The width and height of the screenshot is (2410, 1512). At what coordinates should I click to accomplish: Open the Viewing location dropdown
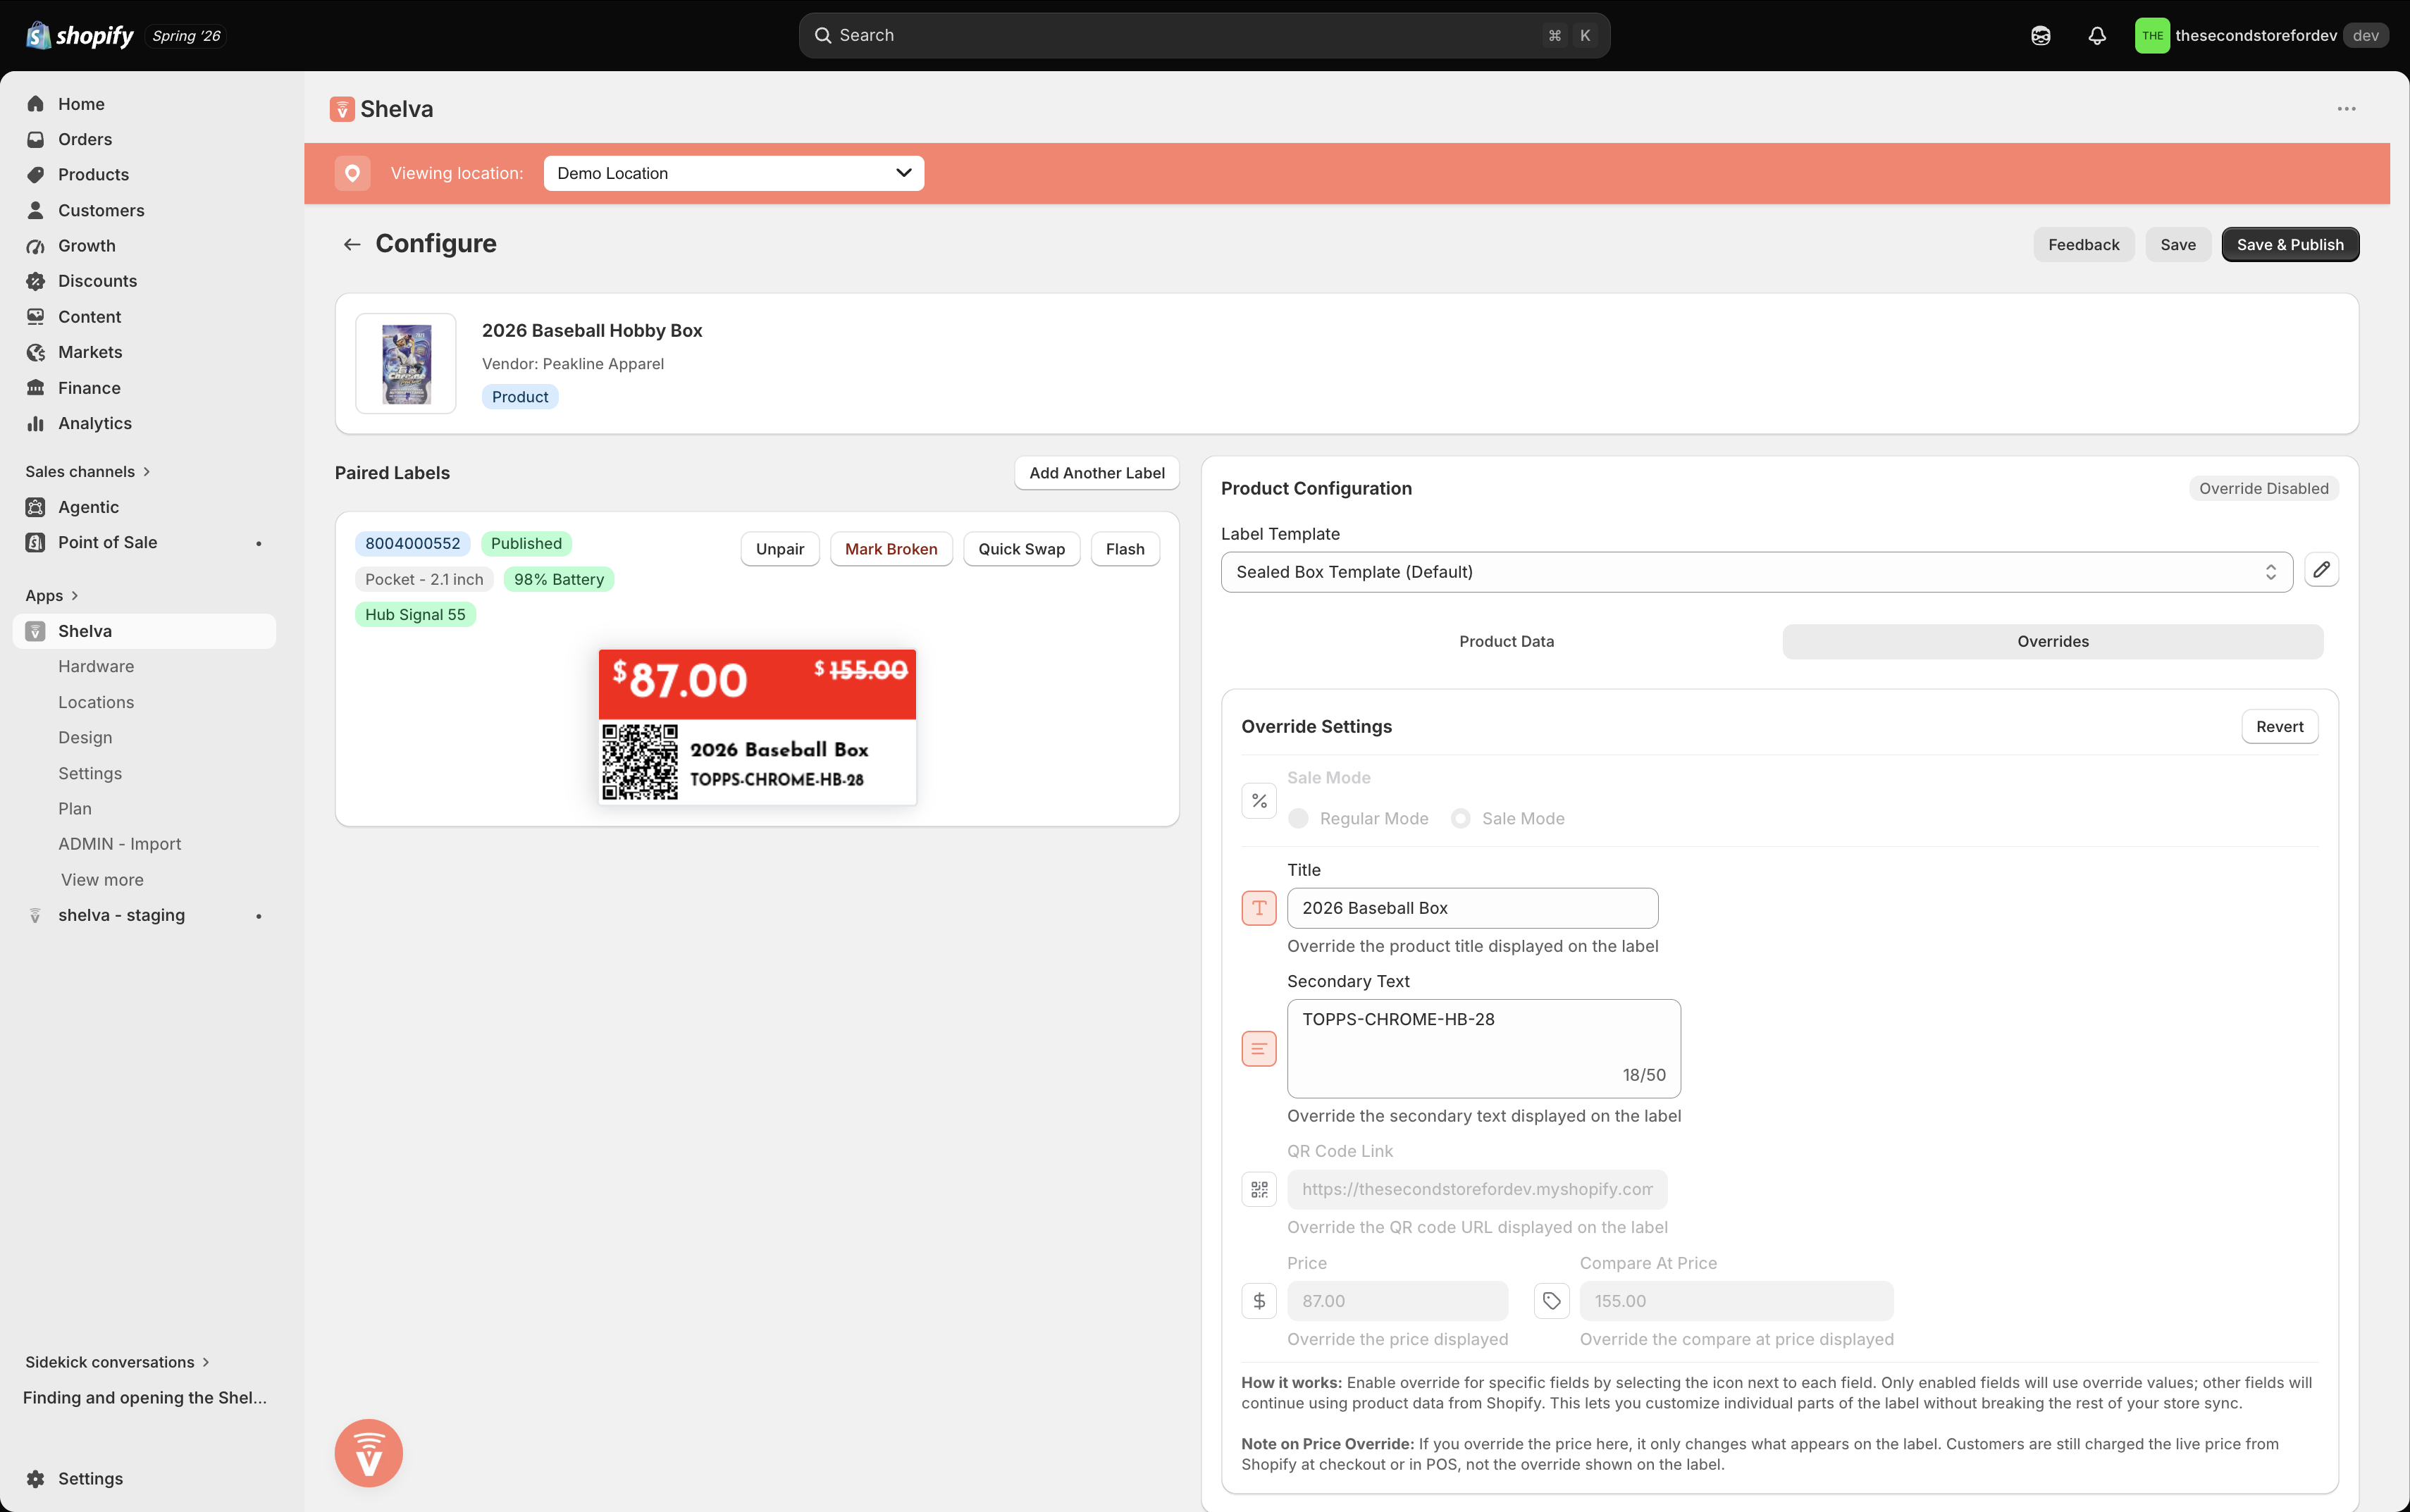[733, 173]
